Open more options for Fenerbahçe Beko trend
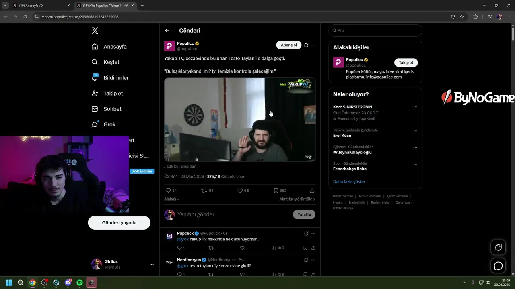 [x=415, y=164]
